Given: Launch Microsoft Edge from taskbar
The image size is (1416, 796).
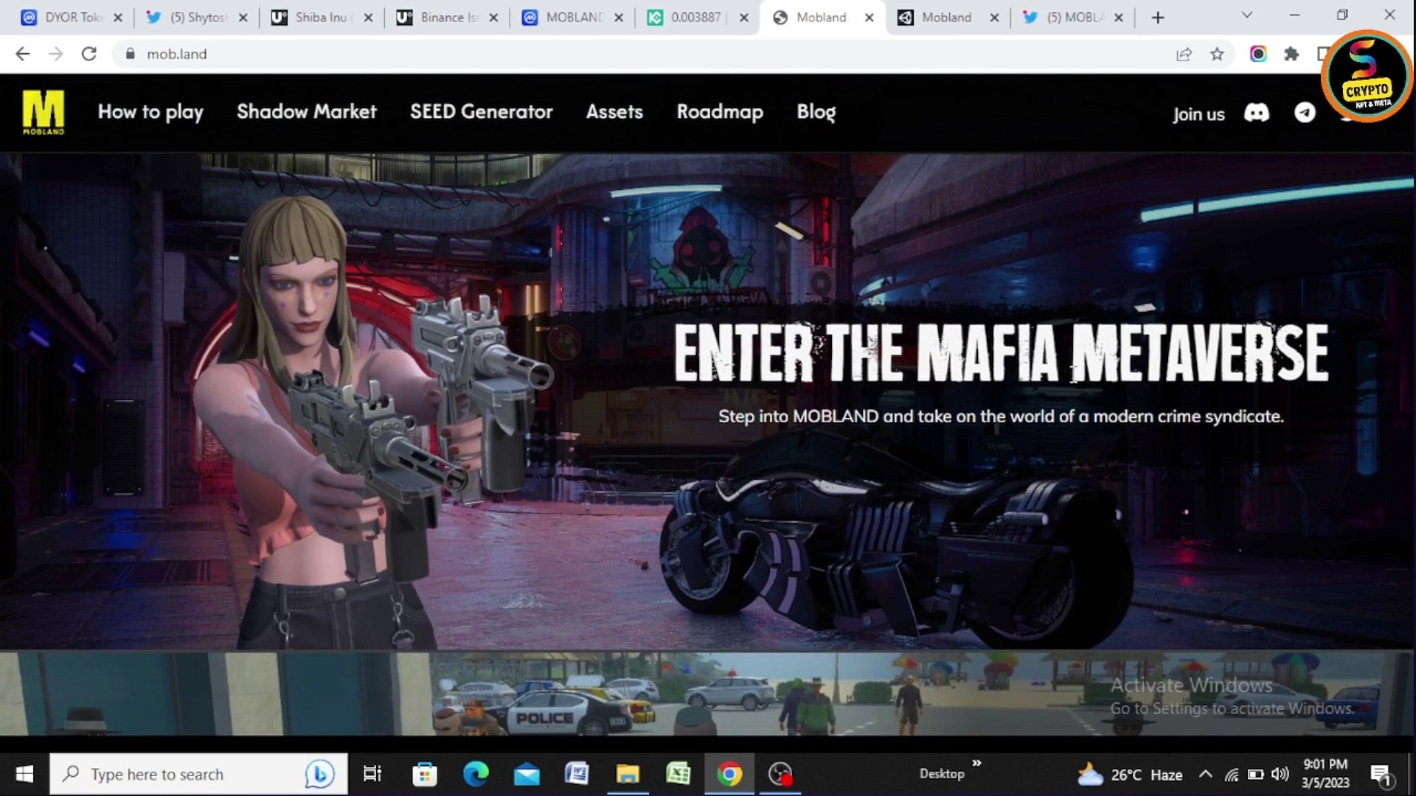Looking at the screenshot, I should [x=476, y=774].
